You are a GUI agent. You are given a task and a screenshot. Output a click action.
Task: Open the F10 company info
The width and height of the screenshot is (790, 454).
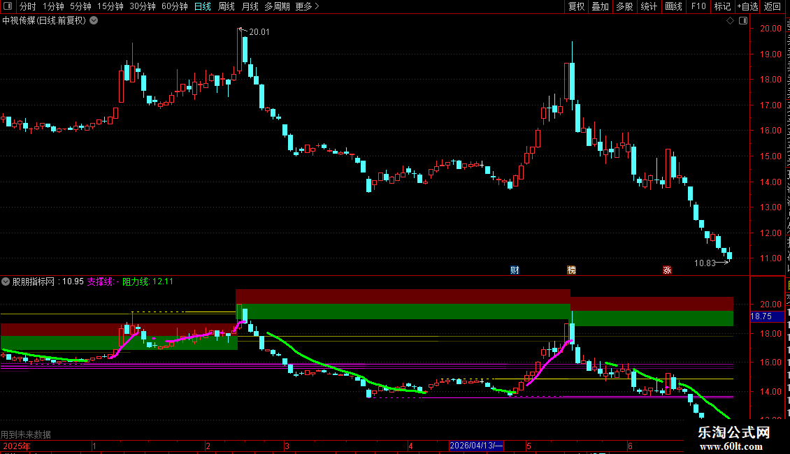pyautogui.click(x=698, y=6)
